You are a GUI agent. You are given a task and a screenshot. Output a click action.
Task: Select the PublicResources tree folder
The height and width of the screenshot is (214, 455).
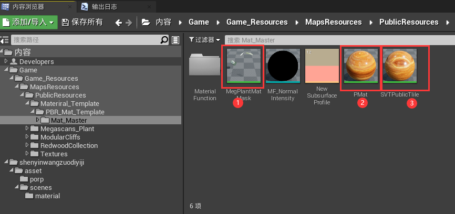coord(60,95)
